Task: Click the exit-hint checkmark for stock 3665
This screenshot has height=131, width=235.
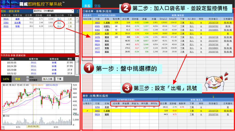Action: (x=87, y=111)
